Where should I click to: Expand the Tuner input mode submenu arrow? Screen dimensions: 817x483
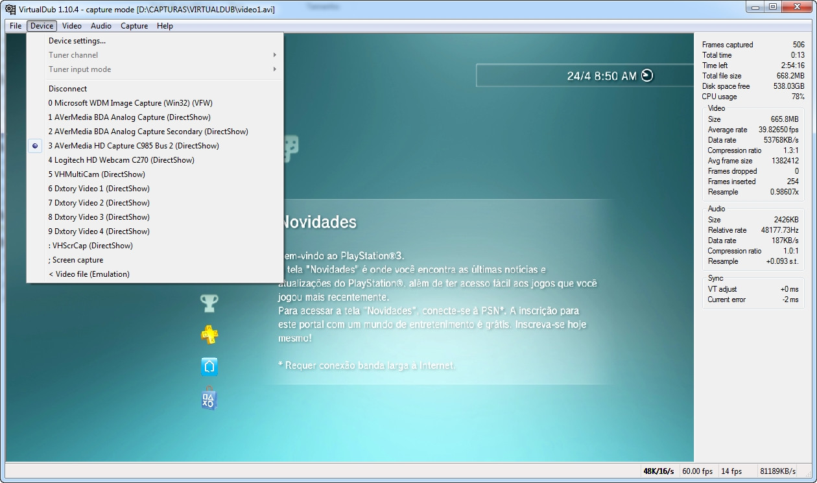(275, 69)
